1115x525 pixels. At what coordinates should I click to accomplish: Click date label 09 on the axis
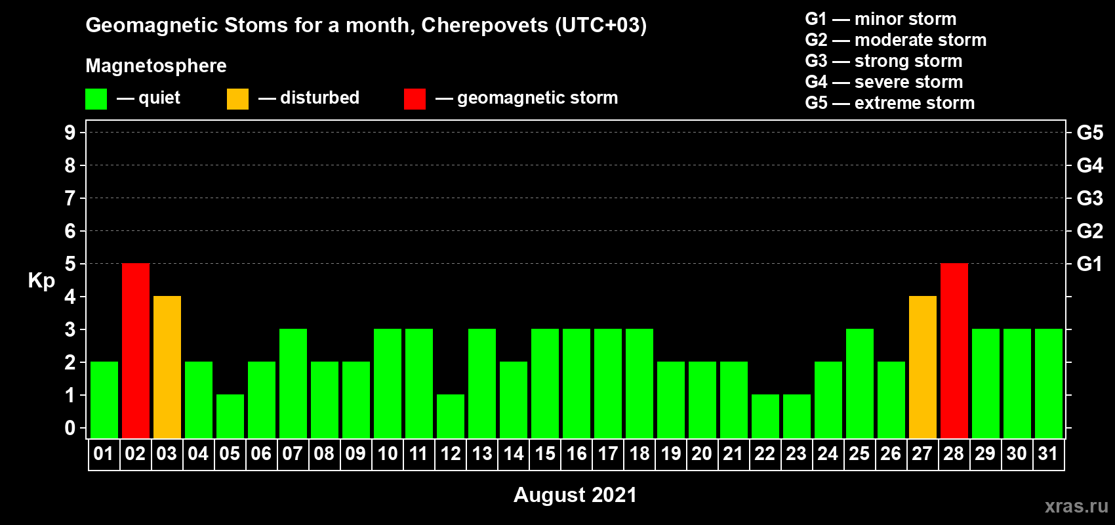pyautogui.click(x=355, y=453)
